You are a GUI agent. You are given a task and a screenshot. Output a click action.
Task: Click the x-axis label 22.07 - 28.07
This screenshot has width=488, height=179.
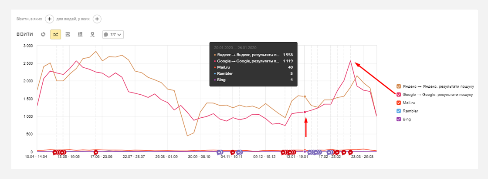[x=134, y=157]
